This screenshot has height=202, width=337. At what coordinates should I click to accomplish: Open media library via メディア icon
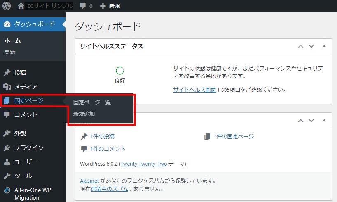click(7, 87)
